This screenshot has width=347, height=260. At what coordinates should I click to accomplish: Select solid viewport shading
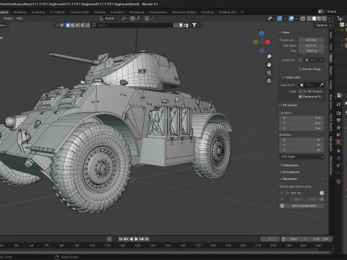click(314, 19)
